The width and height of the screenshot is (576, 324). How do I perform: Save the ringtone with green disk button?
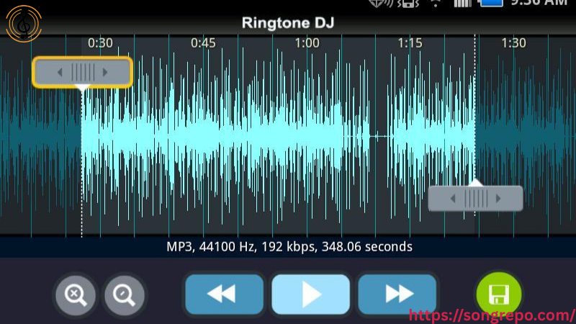[499, 294]
